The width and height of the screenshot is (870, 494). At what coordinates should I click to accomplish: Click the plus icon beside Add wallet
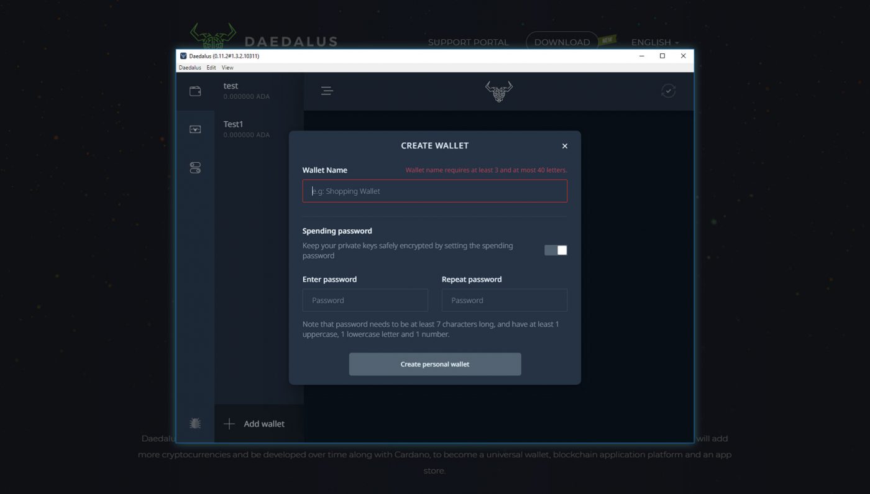click(229, 424)
